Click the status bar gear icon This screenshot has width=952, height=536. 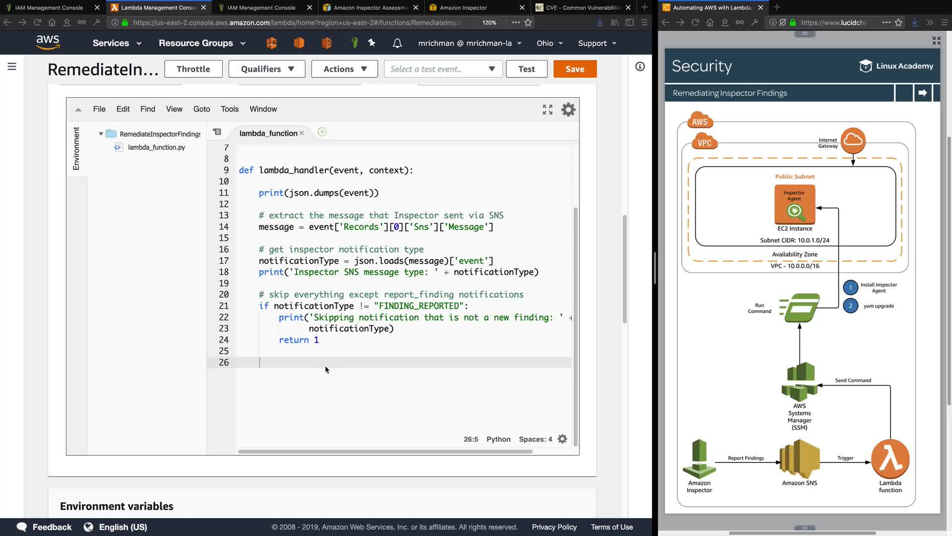(x=562, y=439)
